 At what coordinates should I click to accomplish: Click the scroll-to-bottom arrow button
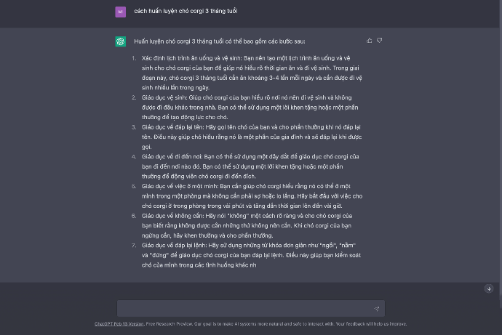(489, 288)
